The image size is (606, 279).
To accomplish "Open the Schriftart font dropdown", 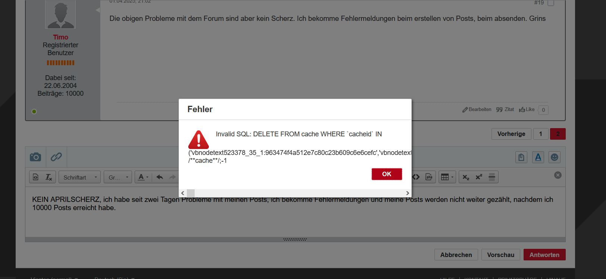I will [80, 177].
